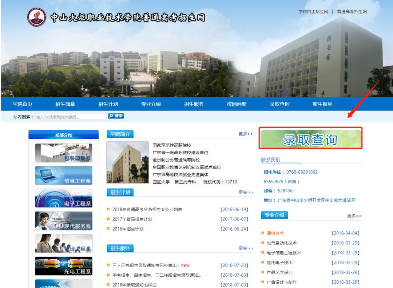This screenshot has height=288, width=393.
Task: Click 招生服务 in the navigation bar
Action: pyautogui.click(x=194, y=104)
